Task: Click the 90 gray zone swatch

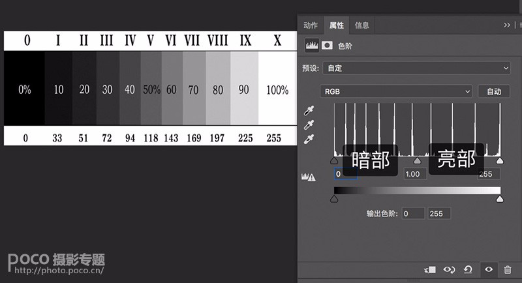Action: click(244, 89)
